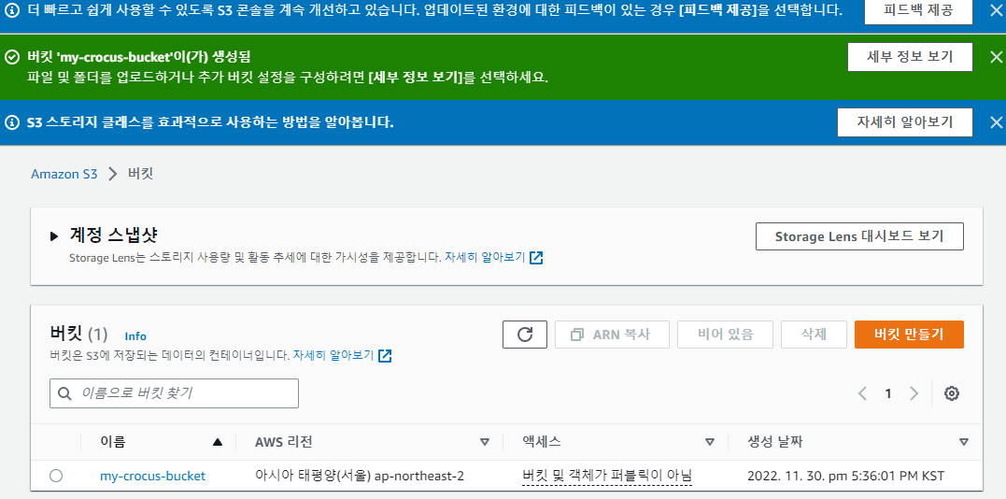Close the S3 storage class banner
Image resolution: width=1006 pixels, height=499 pixels.
(996, 122)
